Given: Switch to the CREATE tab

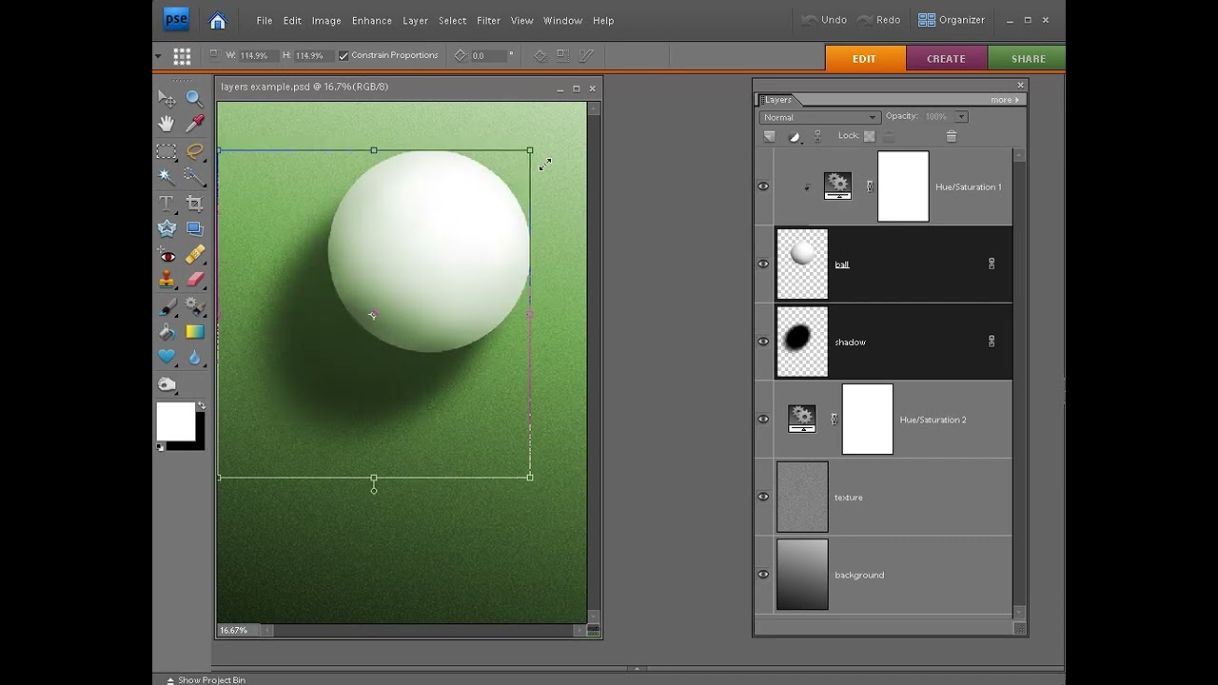Looking at the screenshot, I should click(947, 58).
